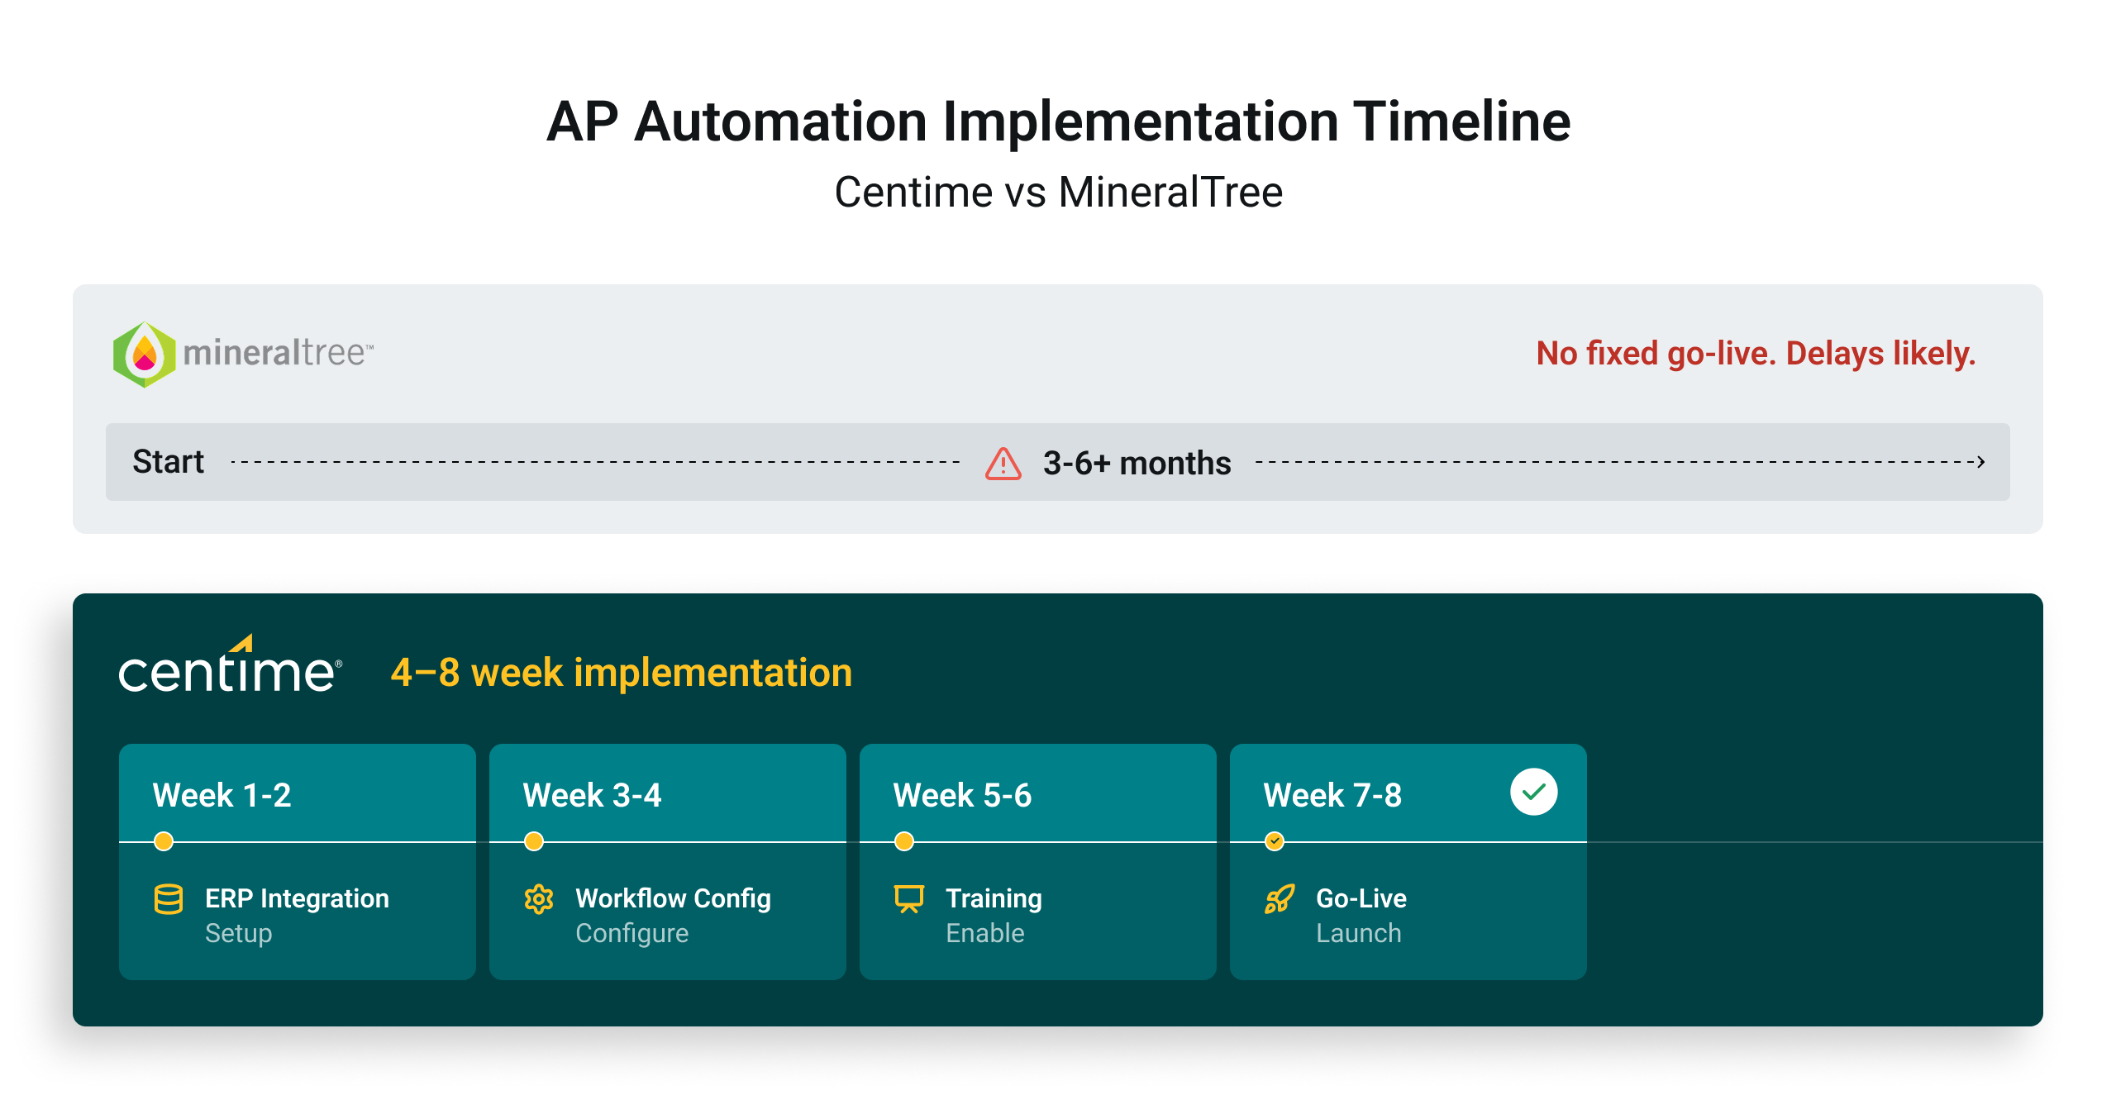2116x1119 pixels.
Task: Click the yellow timeline dot under Week 5-6
Action: pos(904,841)
